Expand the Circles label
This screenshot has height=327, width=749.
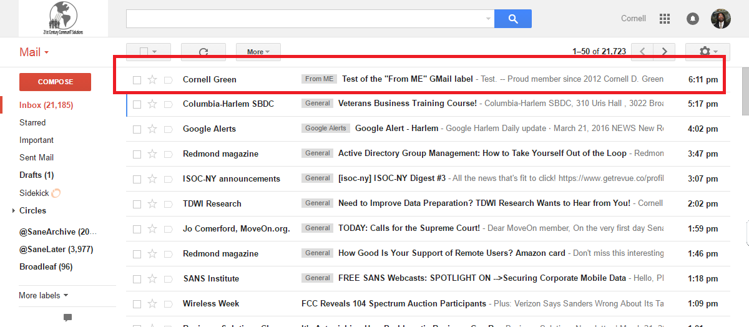tap(14, 211)
